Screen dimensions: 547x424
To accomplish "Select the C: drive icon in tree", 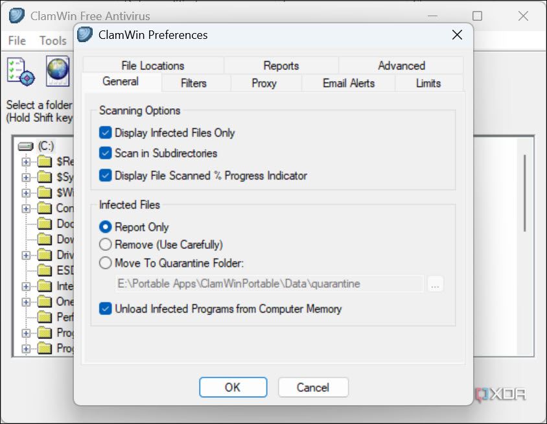I will pos(25,147).
